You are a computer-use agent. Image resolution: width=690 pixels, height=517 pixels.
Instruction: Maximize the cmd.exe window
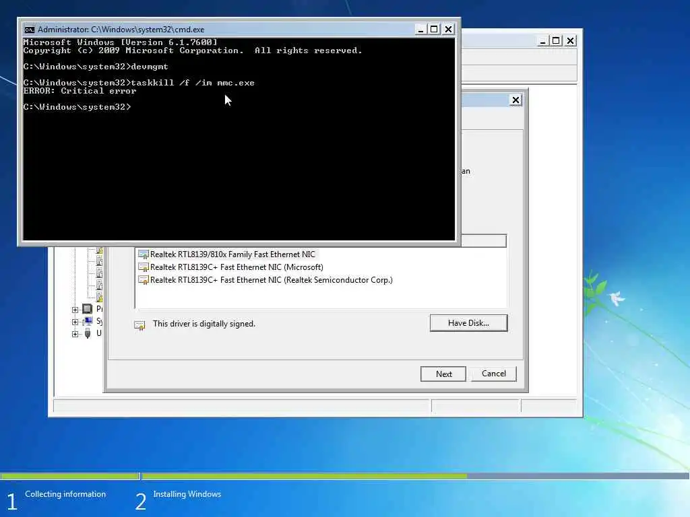coord(434,30)
